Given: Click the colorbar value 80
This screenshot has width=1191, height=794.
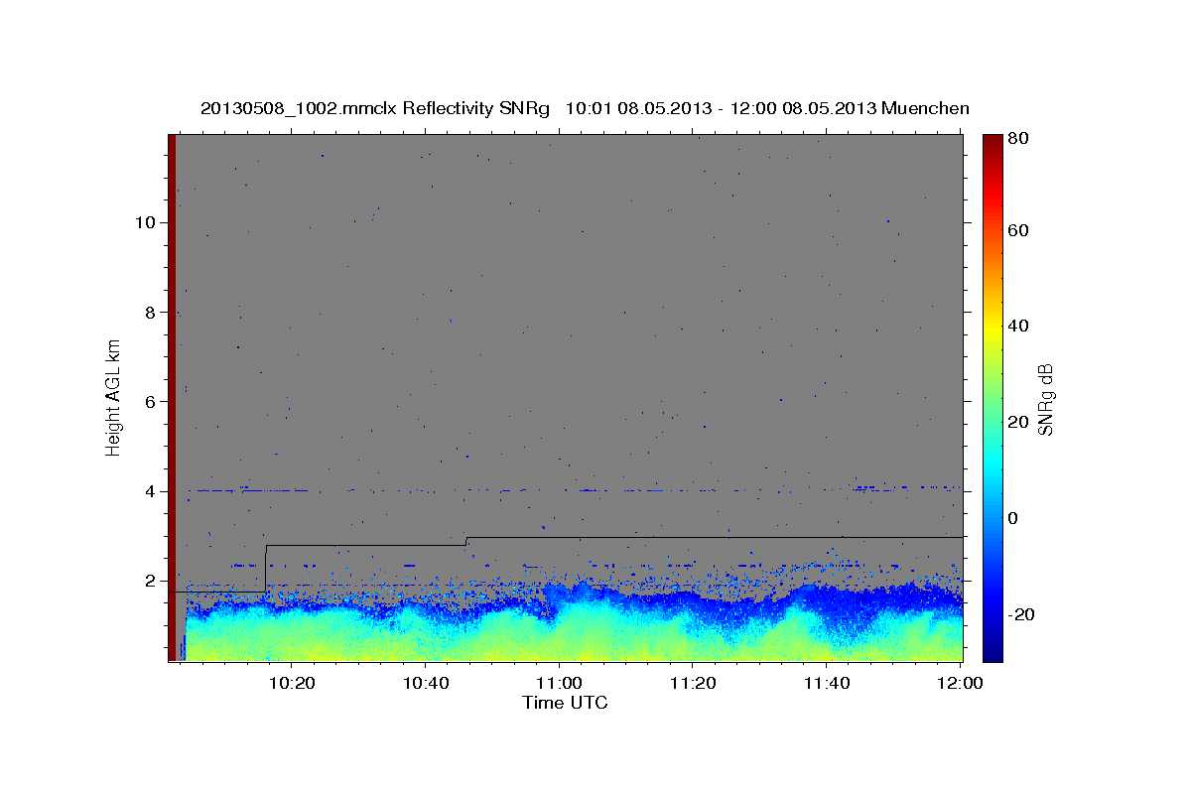Looking at the screenshot, I should (x=1017, y=139).
